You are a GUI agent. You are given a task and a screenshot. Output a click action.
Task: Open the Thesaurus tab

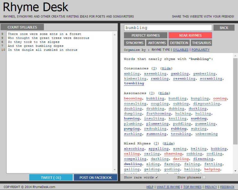coord(201,43)
